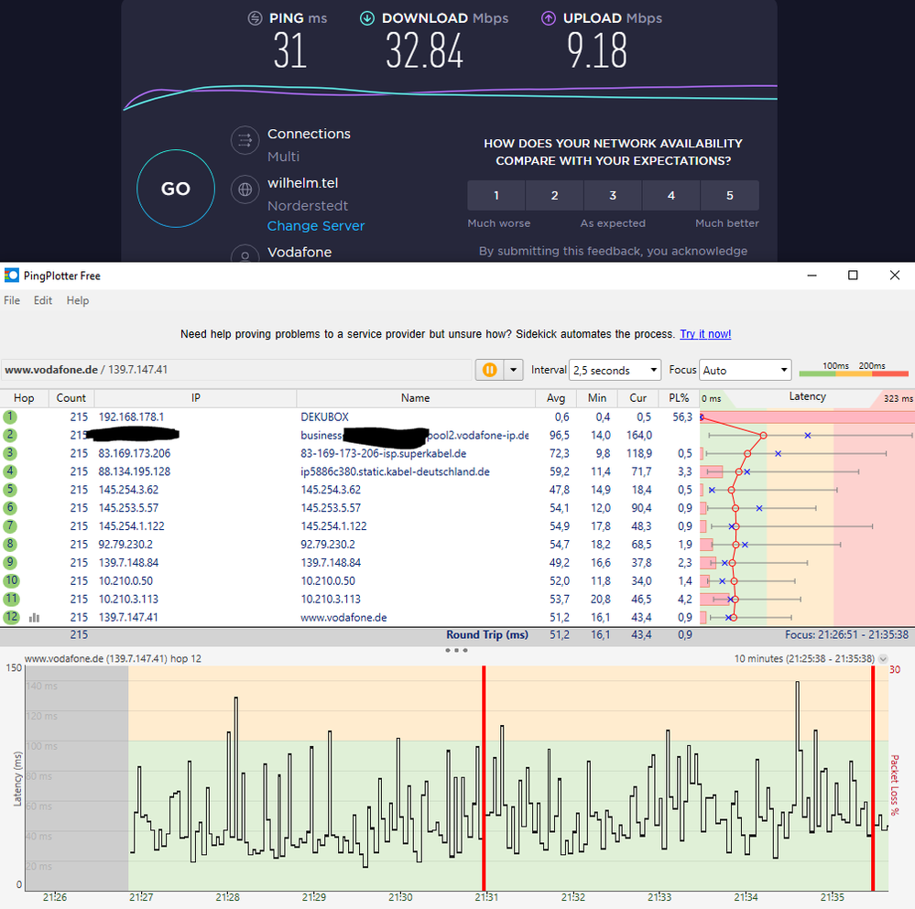Rate network availability as 5

click(x=729, y=195)
